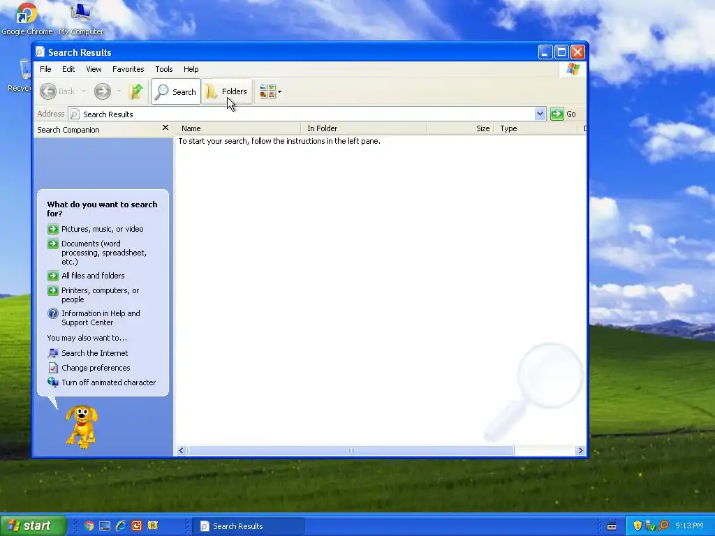The height and width of the screenshot is (536, 715).
Task: Click the keyboard icon on taskbar
Action: pos(612,526)
